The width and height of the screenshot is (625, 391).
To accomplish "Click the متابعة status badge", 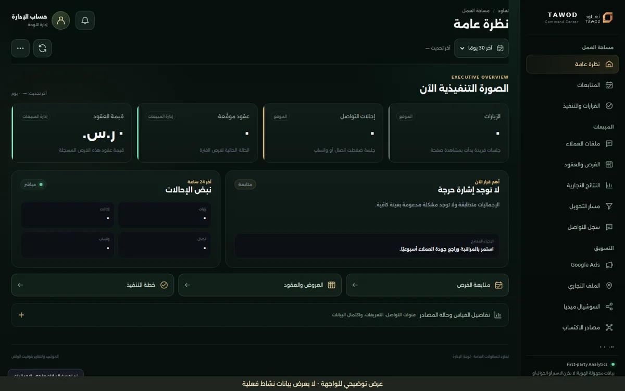I will pyautogui.click(x=245, y=185).
